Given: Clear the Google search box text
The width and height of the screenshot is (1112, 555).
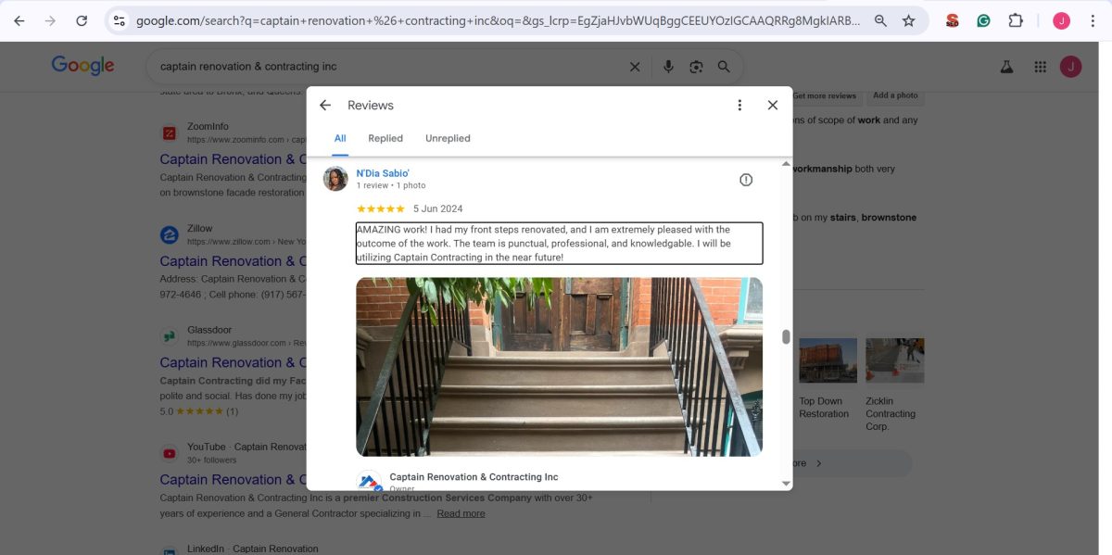Looking at the screenshot, I should pyautogui.click(x=635, y=67).
